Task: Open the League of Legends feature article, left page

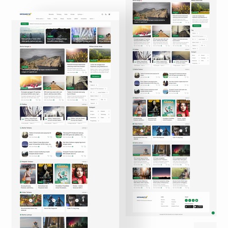Action: (42, 62)
